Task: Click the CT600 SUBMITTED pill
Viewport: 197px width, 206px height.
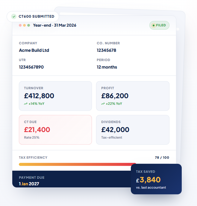Action: (33, 16)
